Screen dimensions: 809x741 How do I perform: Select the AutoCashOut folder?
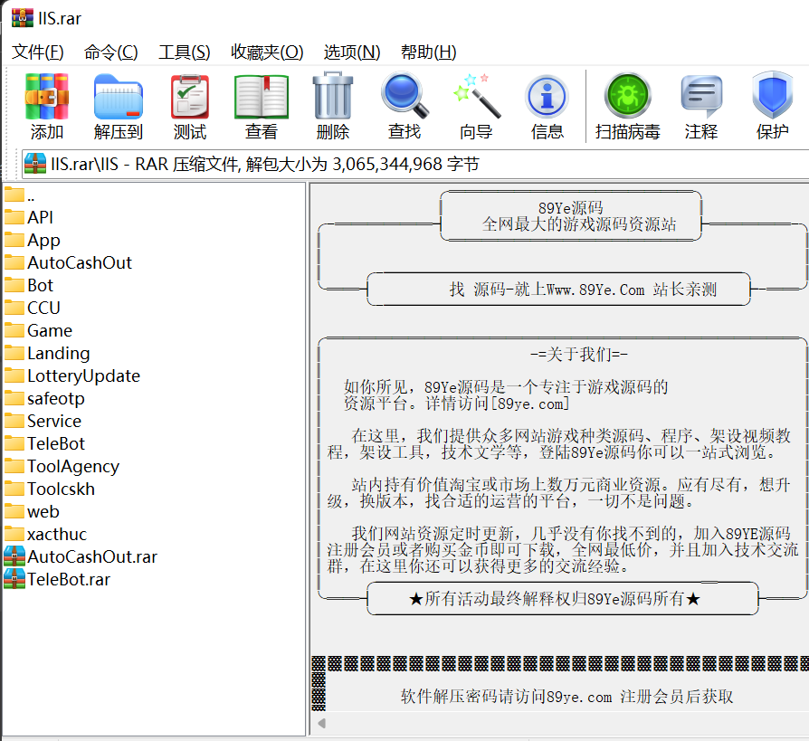(79, 262)
